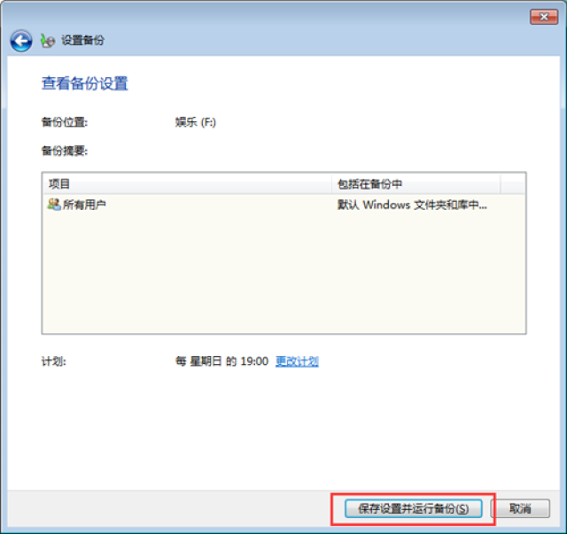The height and width of the screenshot is (534, 567).
Task: Open the 更改计划 link
Action: point(297,361)
